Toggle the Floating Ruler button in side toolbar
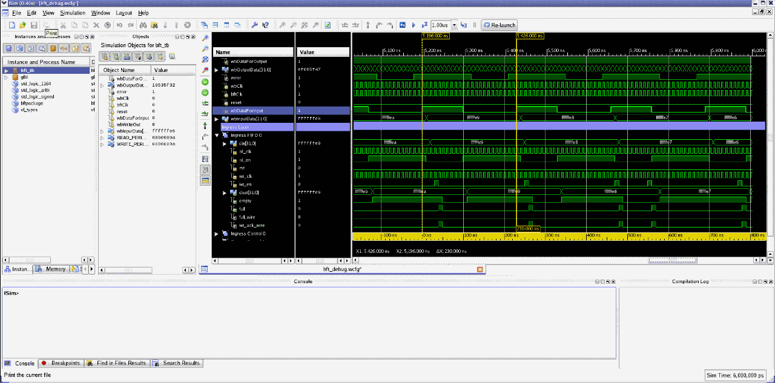The width and height of the screenshot is (775, 383). click(x=205, y=180)
